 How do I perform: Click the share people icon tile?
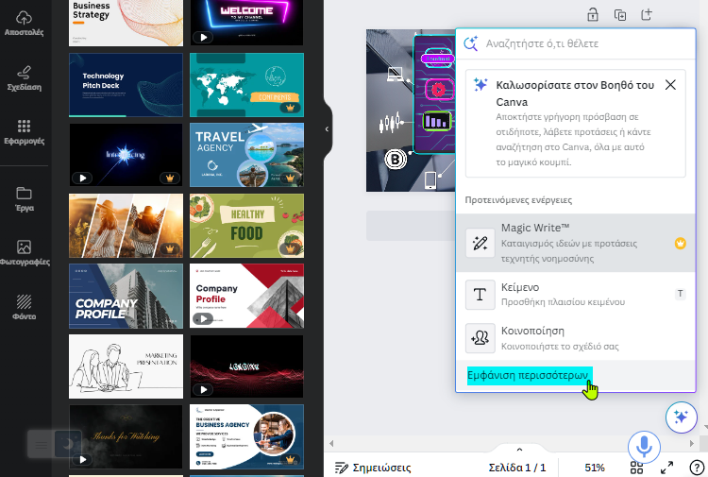tap(480, 338)
